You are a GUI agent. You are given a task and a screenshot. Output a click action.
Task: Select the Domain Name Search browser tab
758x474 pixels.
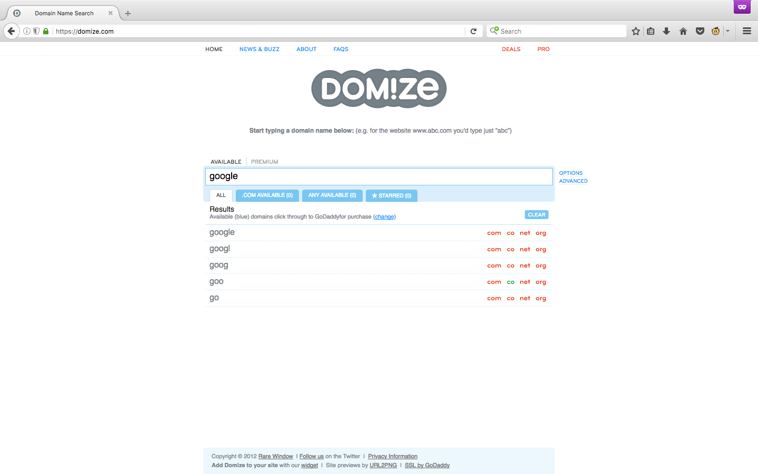click(63, 13)
